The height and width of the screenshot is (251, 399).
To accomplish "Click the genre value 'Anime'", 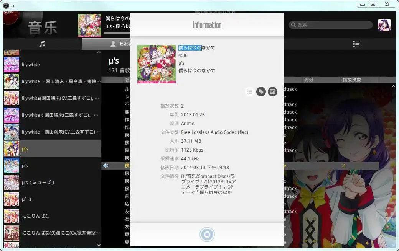I will point(188,124).
